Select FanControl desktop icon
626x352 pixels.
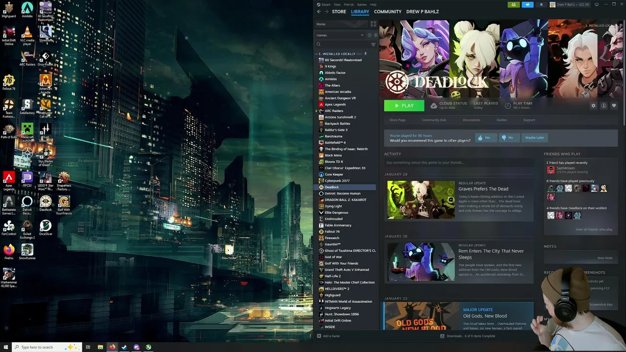9,228
